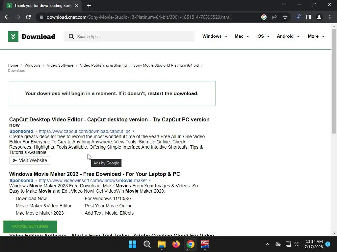Click Add Text, Music, Effects sitelink
The image size is (337, 252).
click(x=109, y=213)
